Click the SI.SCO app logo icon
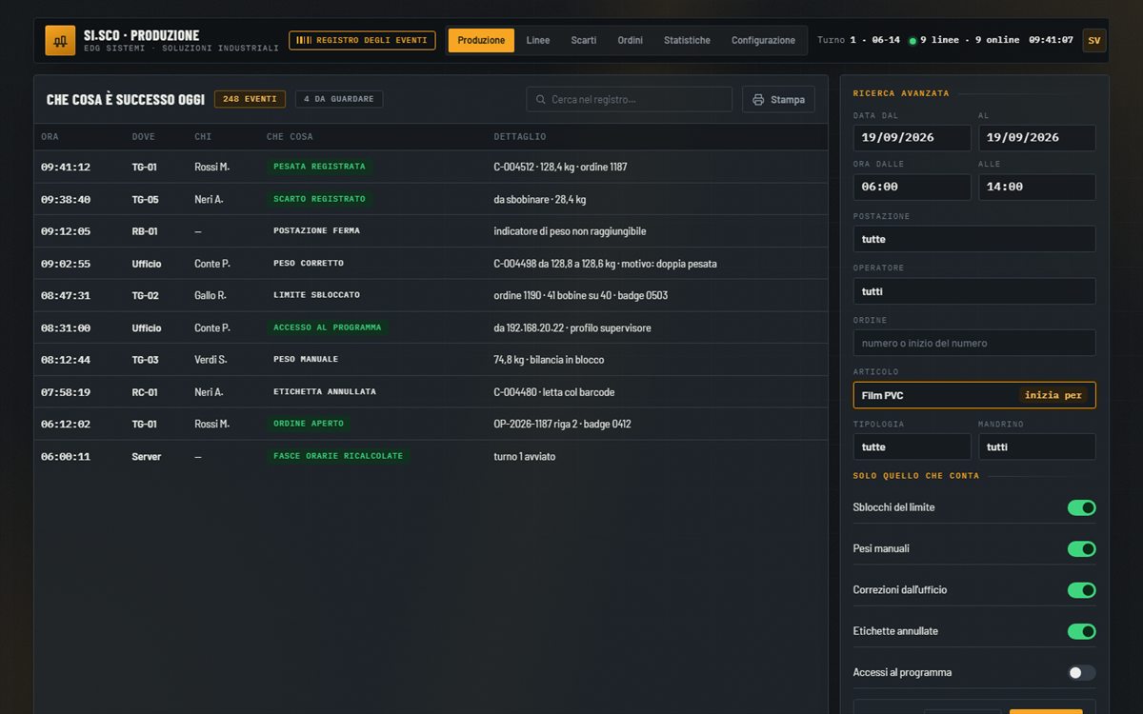Image resolution: width=1143 pixels, height=714 pixels. [60, 41]
